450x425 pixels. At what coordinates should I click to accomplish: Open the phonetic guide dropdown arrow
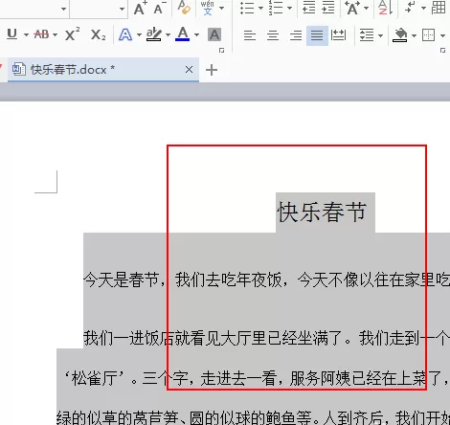[x=221, y=8]
